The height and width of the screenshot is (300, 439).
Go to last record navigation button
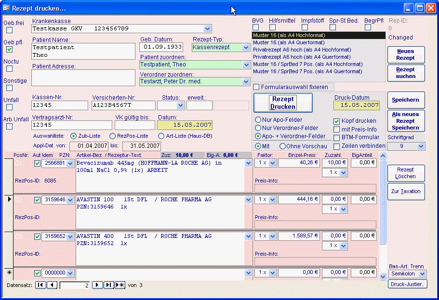108,285
